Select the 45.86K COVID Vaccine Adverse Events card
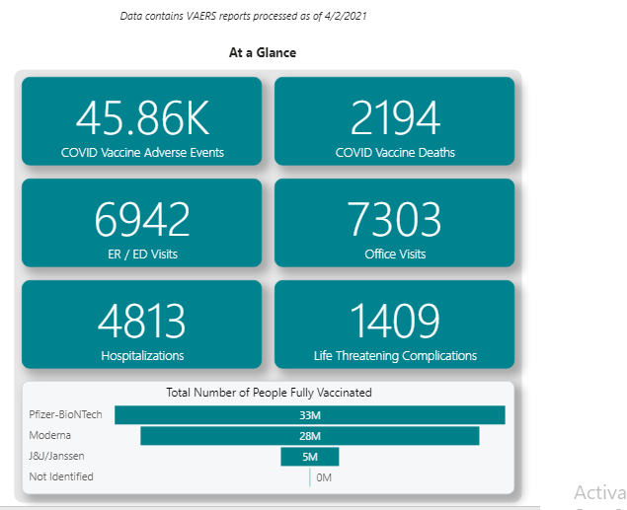627x510 pixels. [141, 121]
